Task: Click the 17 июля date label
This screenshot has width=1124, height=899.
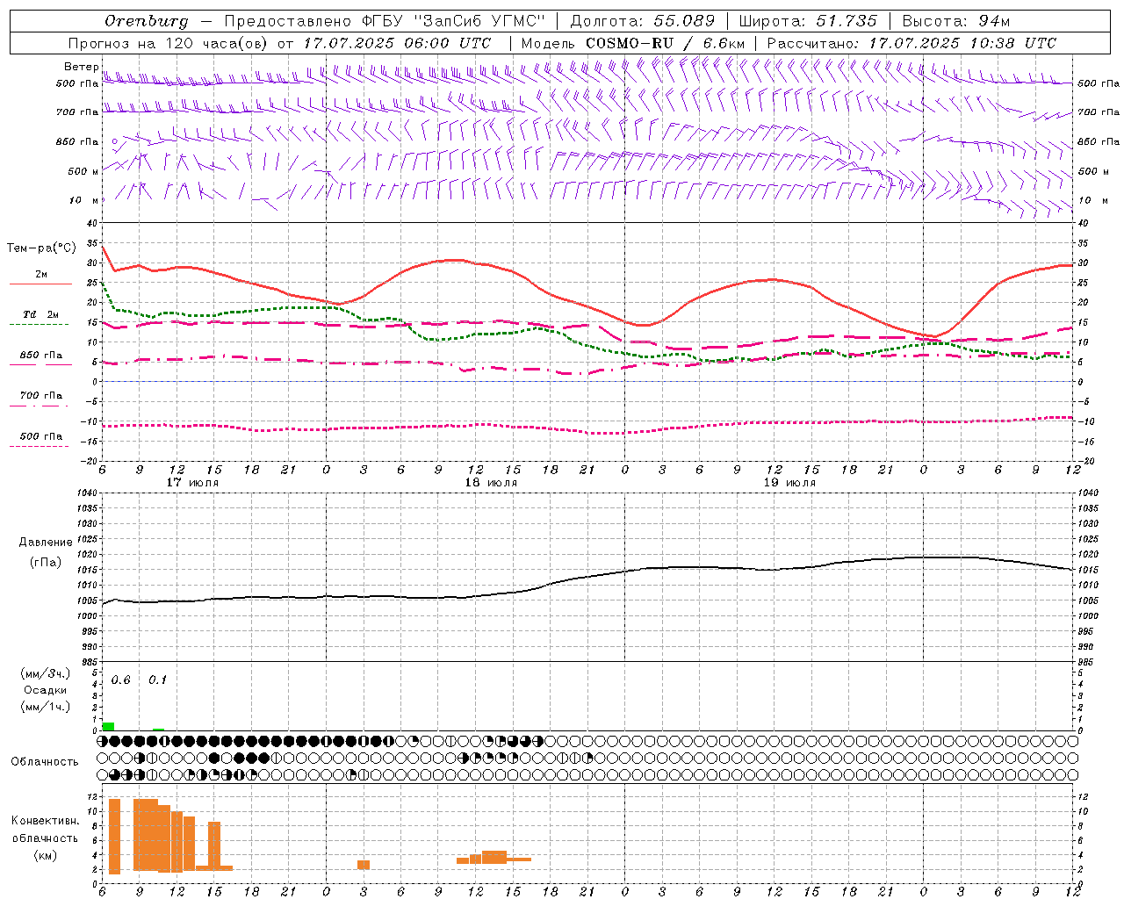Action: pos(192,483)
